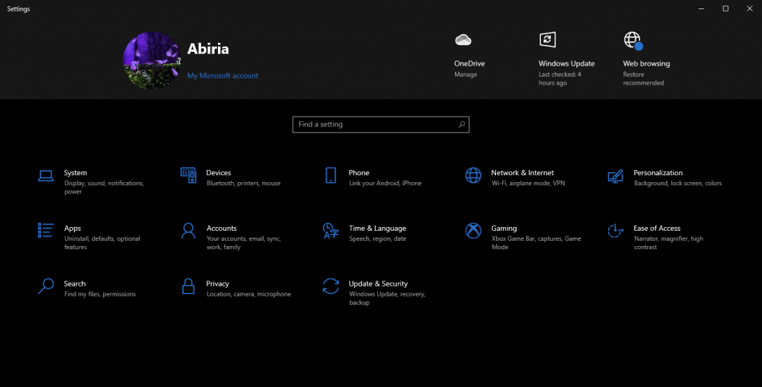Select the Gaming Xbox icon
This screenshot has width=762, height=387.
pyautogui.click(x=473, y=231)
